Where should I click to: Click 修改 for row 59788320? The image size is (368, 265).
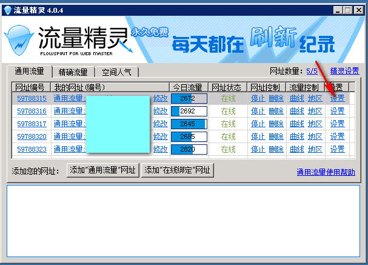(161, 136)
